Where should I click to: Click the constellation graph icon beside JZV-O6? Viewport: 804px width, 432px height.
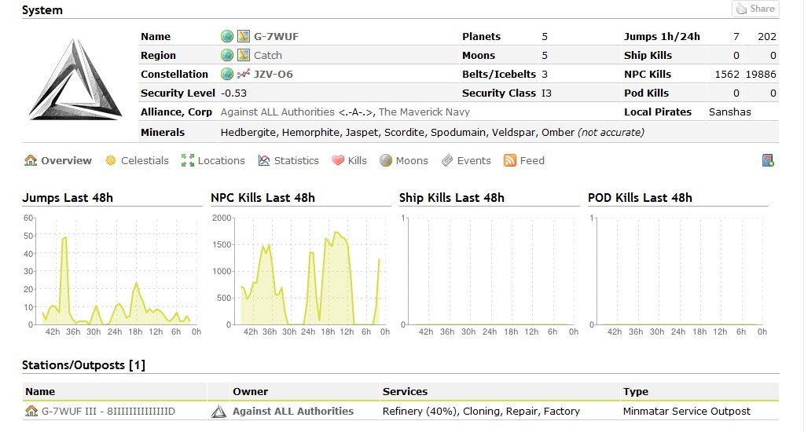click(244, 74)
